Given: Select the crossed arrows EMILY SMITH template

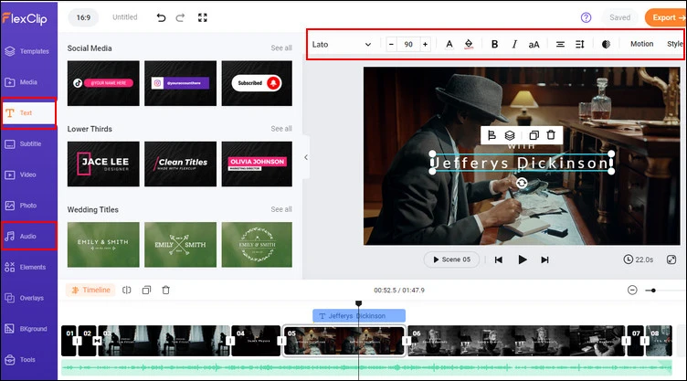Looking at the screenshot, I should [x=181, y=245].
